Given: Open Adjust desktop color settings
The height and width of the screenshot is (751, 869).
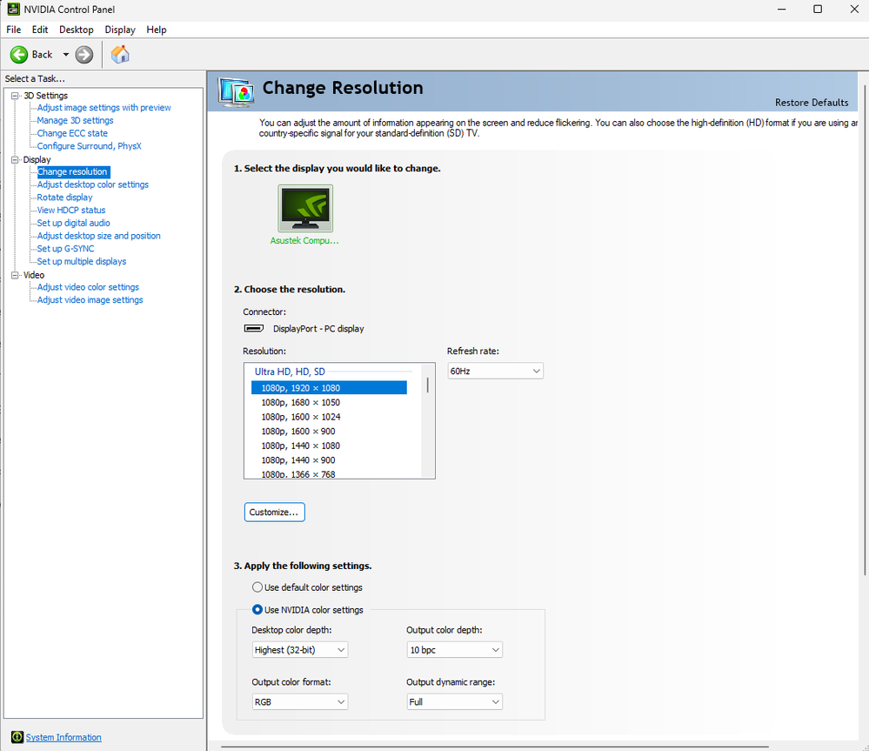Looking at the screenshot, I should pos(92,184).
